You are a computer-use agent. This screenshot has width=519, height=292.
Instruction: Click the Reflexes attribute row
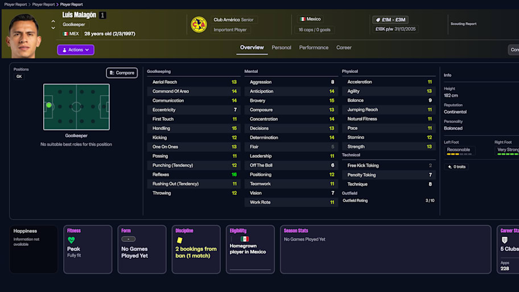click(194, 175)
